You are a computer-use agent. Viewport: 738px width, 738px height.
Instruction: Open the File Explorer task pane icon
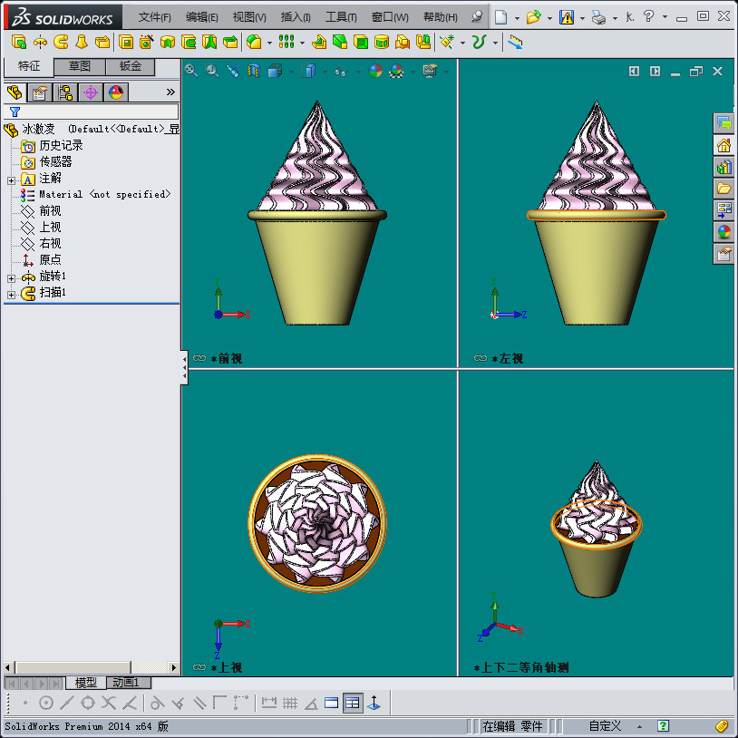pos(723,189)
